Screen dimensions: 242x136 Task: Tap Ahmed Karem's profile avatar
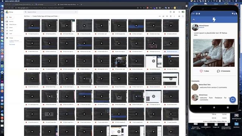(x=195, y=27)
